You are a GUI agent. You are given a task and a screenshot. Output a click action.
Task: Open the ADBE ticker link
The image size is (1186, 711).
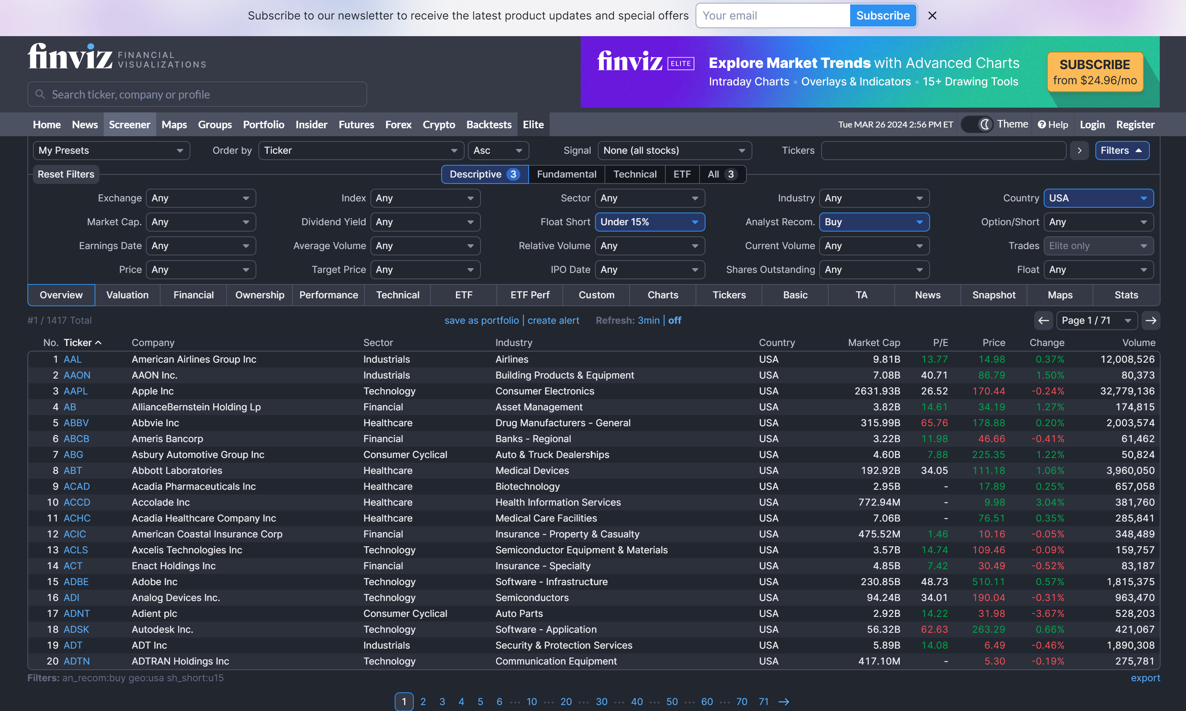[76, 582]
